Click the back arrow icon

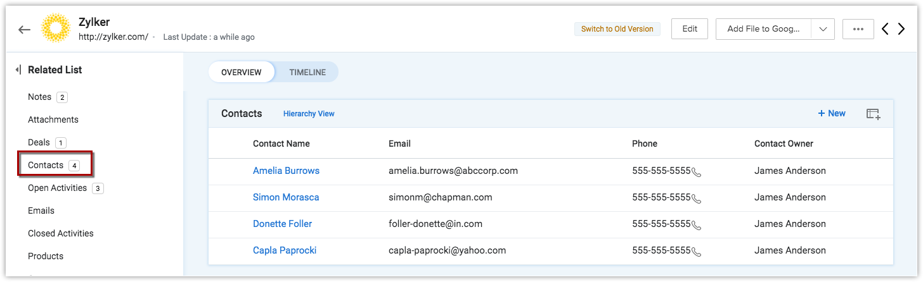pos(25,30)
